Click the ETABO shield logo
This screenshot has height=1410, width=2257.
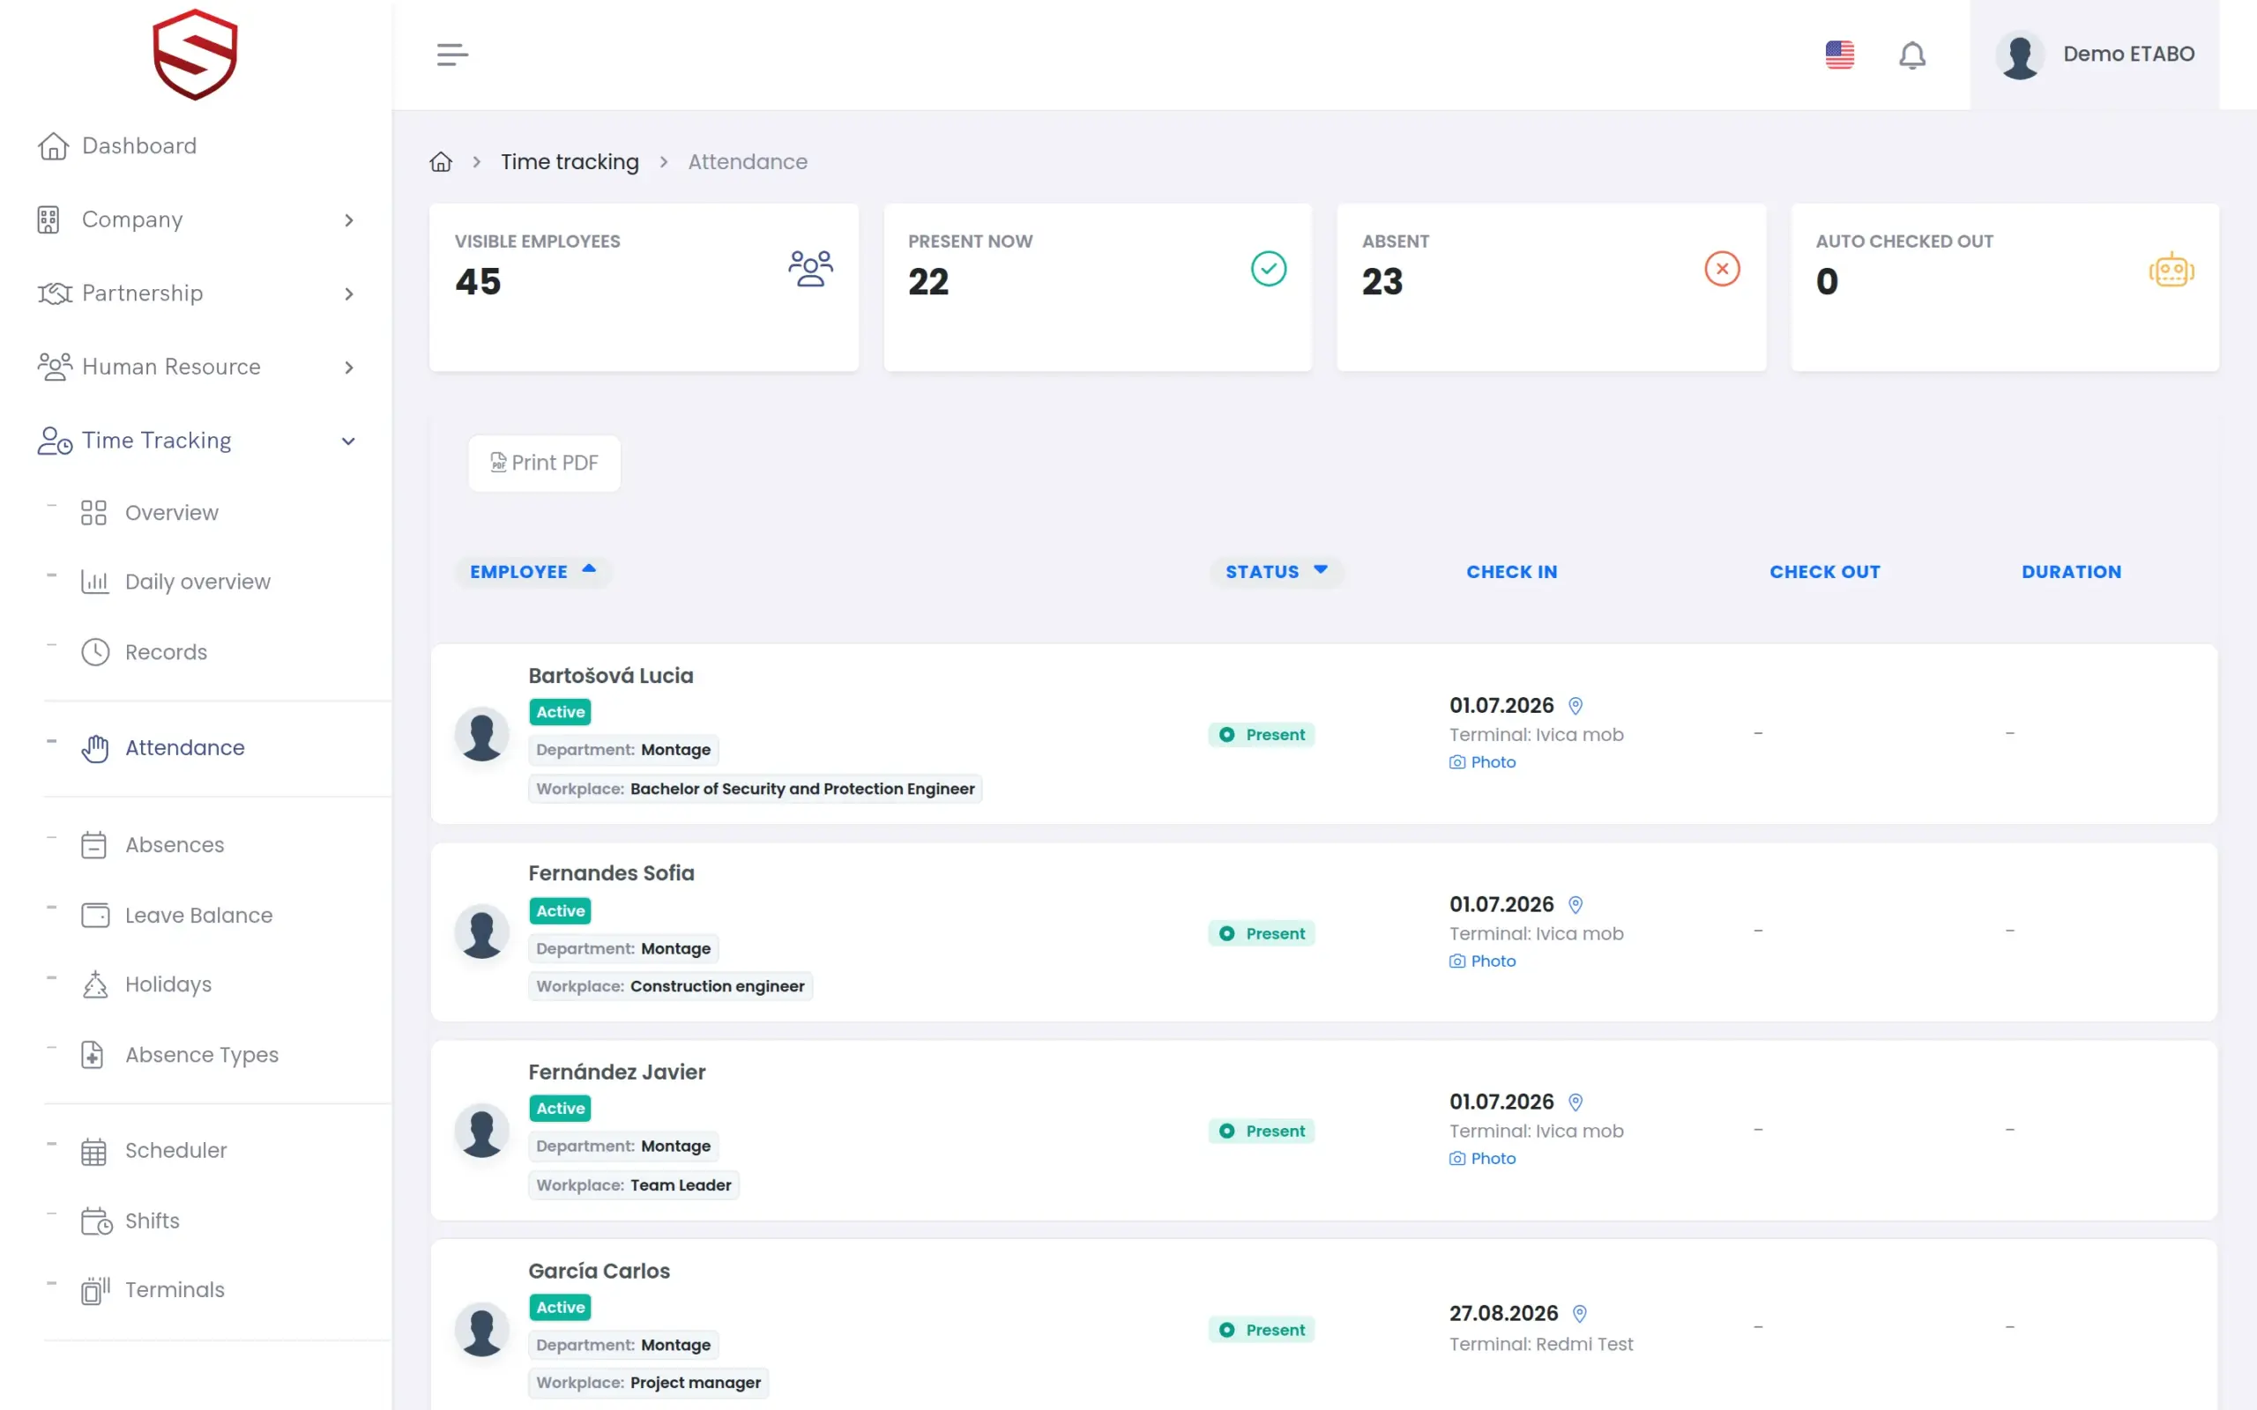coord(195,54)
